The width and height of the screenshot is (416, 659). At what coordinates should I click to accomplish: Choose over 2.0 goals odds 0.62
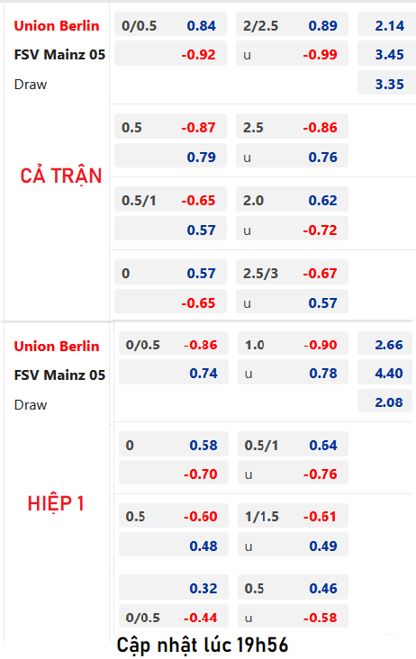click(292, 200)
